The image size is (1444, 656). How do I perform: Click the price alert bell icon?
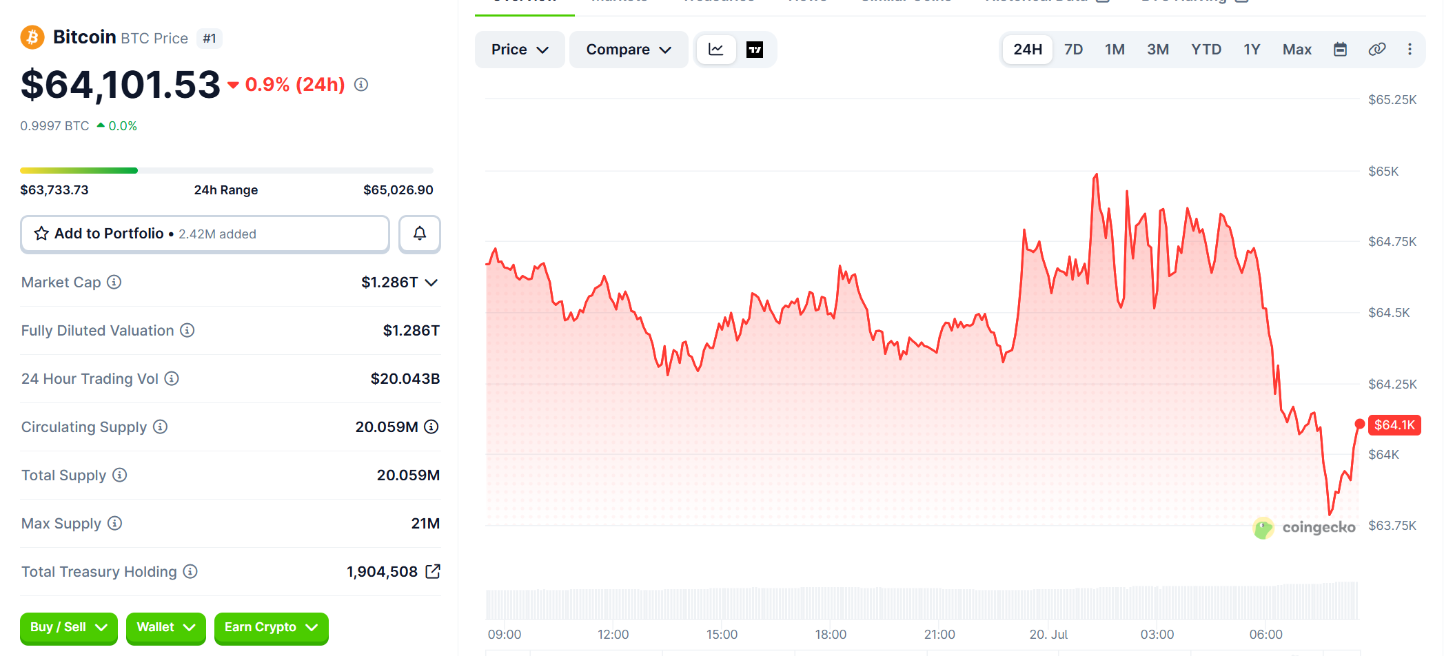point(420,234)
